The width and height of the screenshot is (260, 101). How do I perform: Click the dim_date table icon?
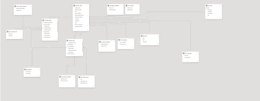(x=207, y=6)
